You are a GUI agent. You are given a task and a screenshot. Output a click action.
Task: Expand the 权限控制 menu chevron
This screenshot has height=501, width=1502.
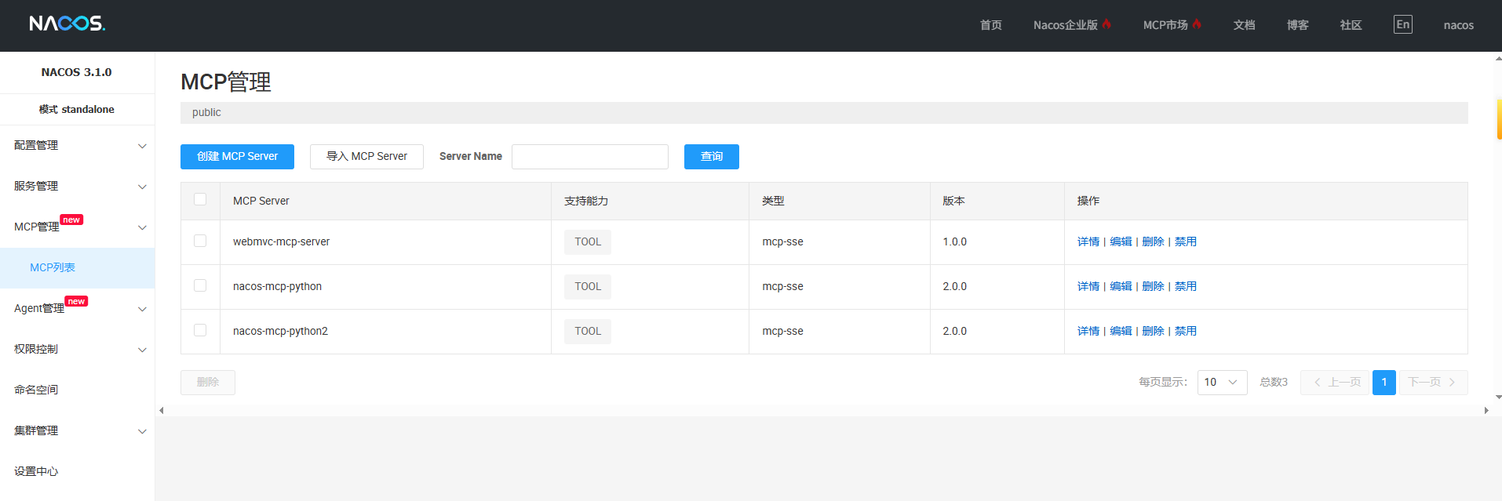pos(142,350)
